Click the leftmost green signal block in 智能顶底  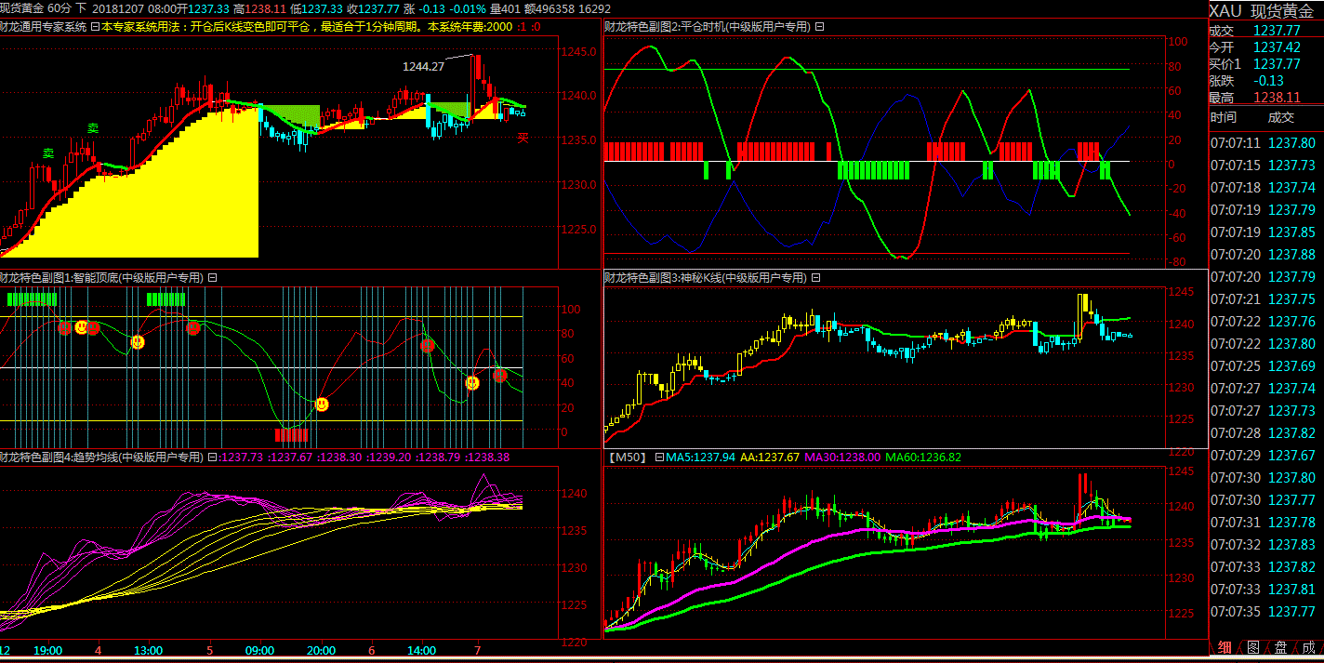click(32, 298)
